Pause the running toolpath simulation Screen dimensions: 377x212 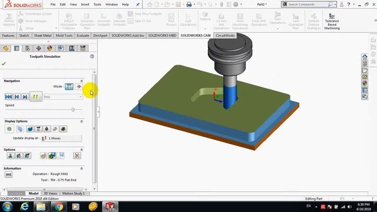point(36,97)
